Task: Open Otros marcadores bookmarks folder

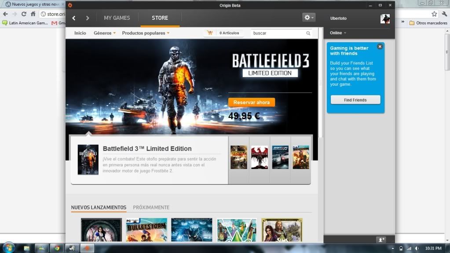Action: pyautogui.click(x=428, y=23)
